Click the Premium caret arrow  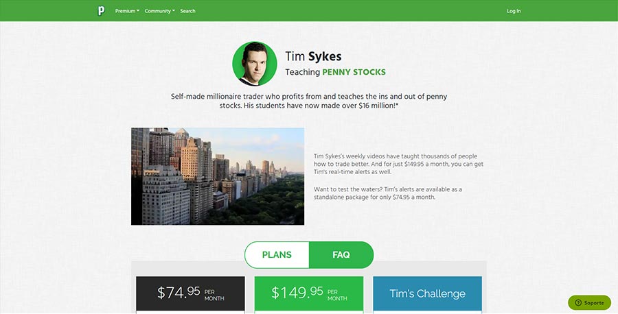[x=138, y=11]
